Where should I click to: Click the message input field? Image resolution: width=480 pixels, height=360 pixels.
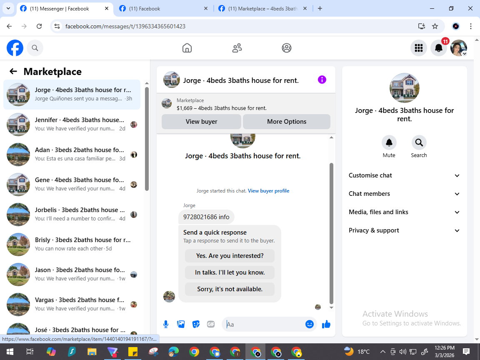[265, 325]
